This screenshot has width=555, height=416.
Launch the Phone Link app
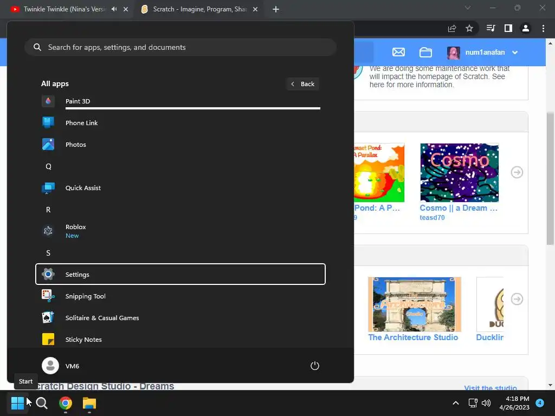pos(180,123)
